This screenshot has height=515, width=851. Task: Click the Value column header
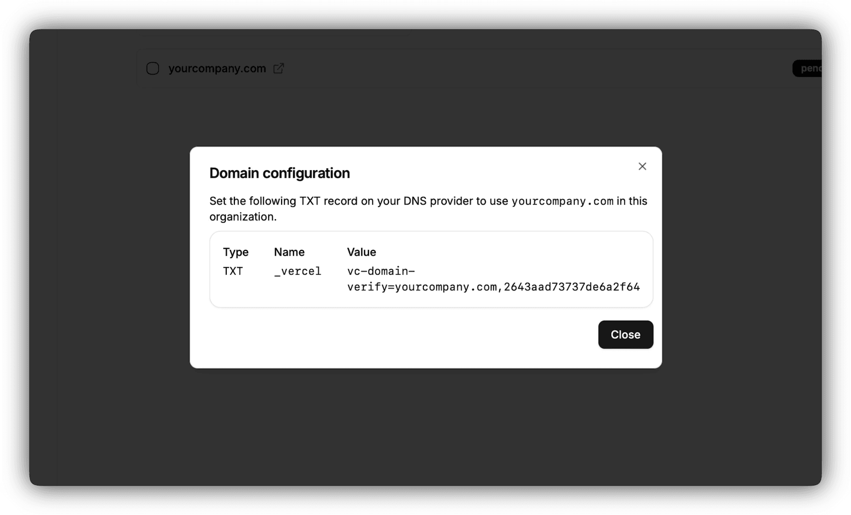(361, 252)
